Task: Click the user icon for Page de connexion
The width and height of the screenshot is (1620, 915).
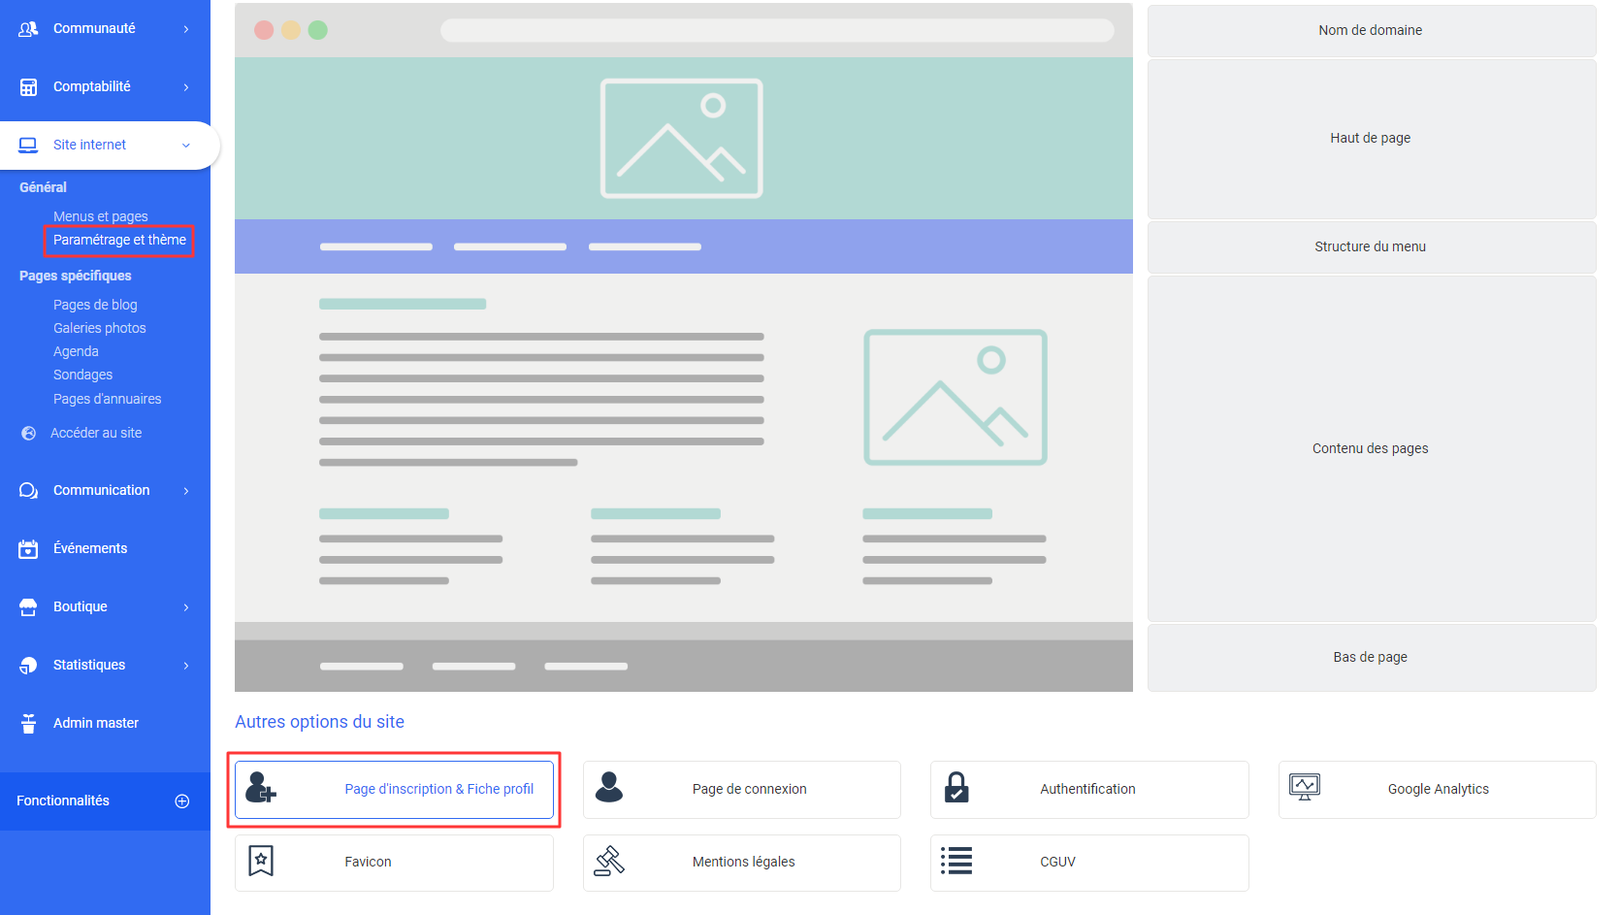Action: [x=609, y=787]
